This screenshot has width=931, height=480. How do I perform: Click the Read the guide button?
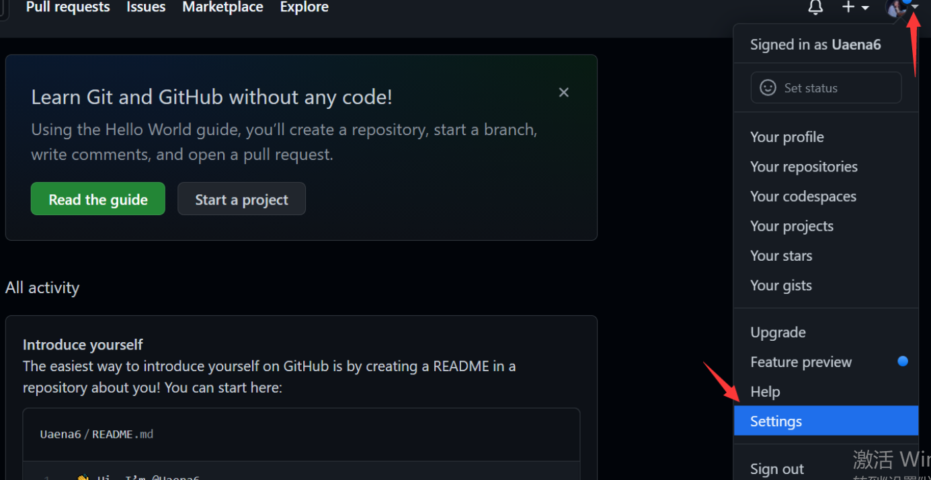(98, 199)
